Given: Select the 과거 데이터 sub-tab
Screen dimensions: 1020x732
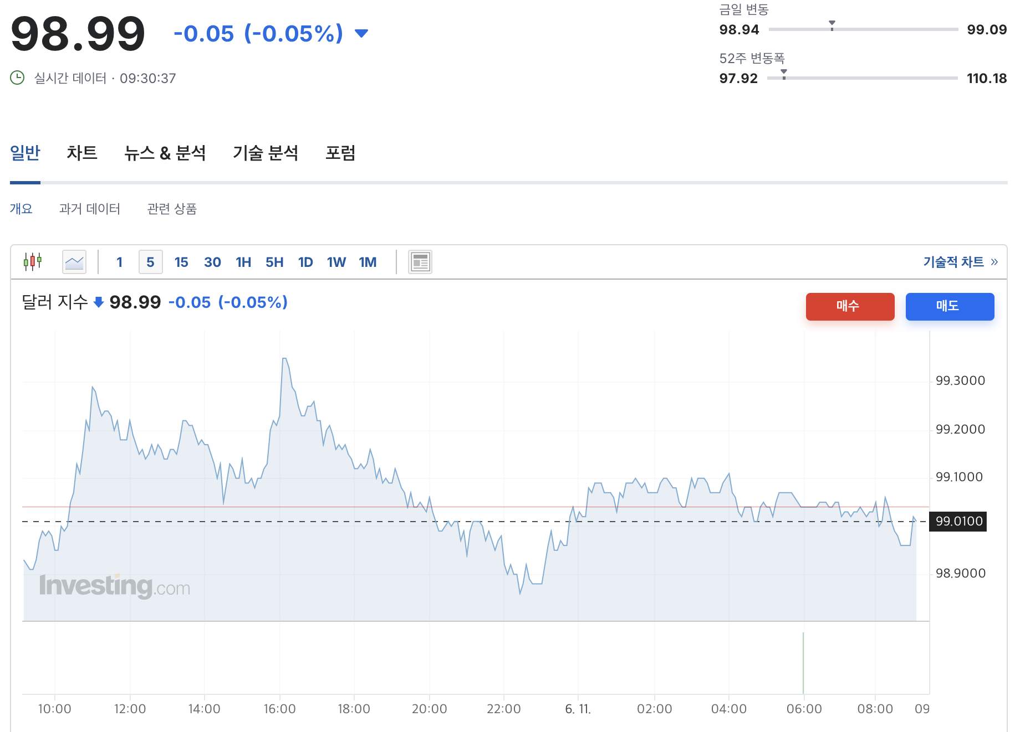Looking at the screenshot, I should click(90, 209).
